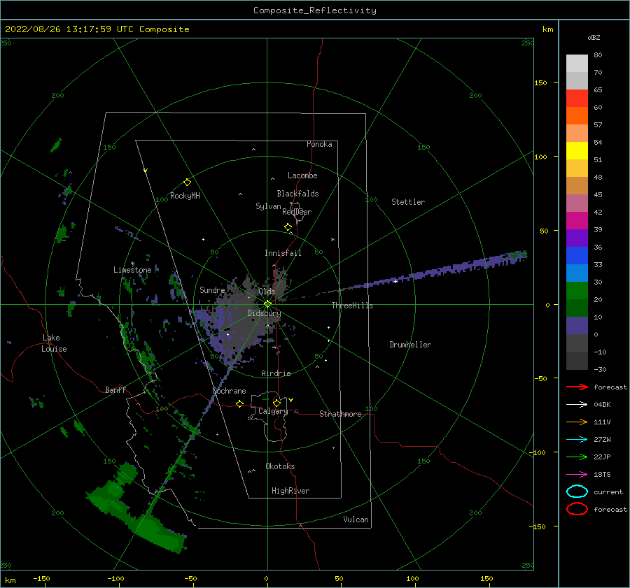Click the Strathmore label
Screen dimensions: 630x588
tap(340, 414)
